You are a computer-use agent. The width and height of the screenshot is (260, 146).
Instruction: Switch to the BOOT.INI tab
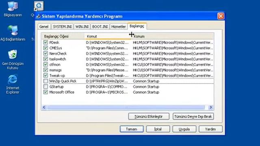point(100,26)
